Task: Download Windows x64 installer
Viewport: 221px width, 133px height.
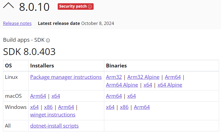Action: coord(34,107)
